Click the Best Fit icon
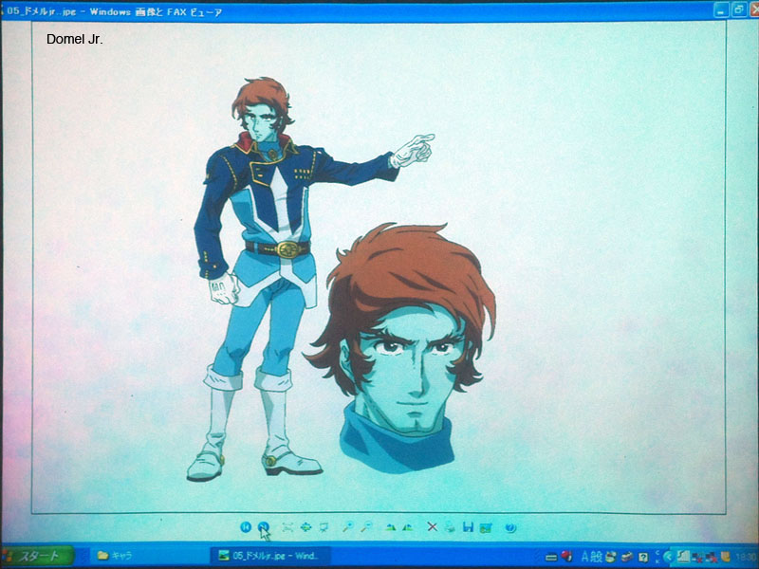 pyautogui.click(x=287, y=527)
